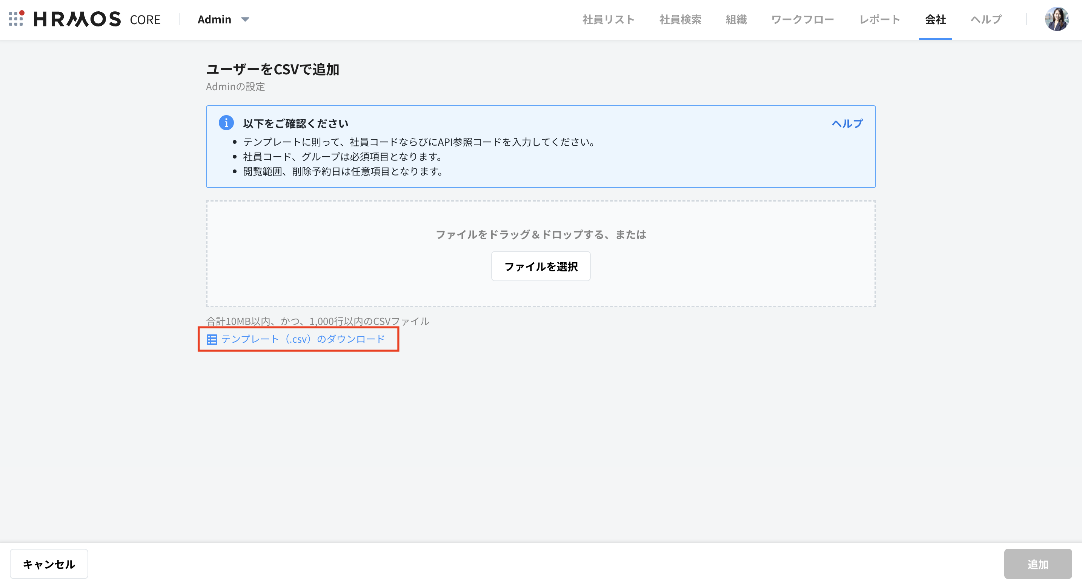Click the ユーザーをCSVで追加 page heading
This screenshot has height=582, width=1082.
[x=273, y=70]
